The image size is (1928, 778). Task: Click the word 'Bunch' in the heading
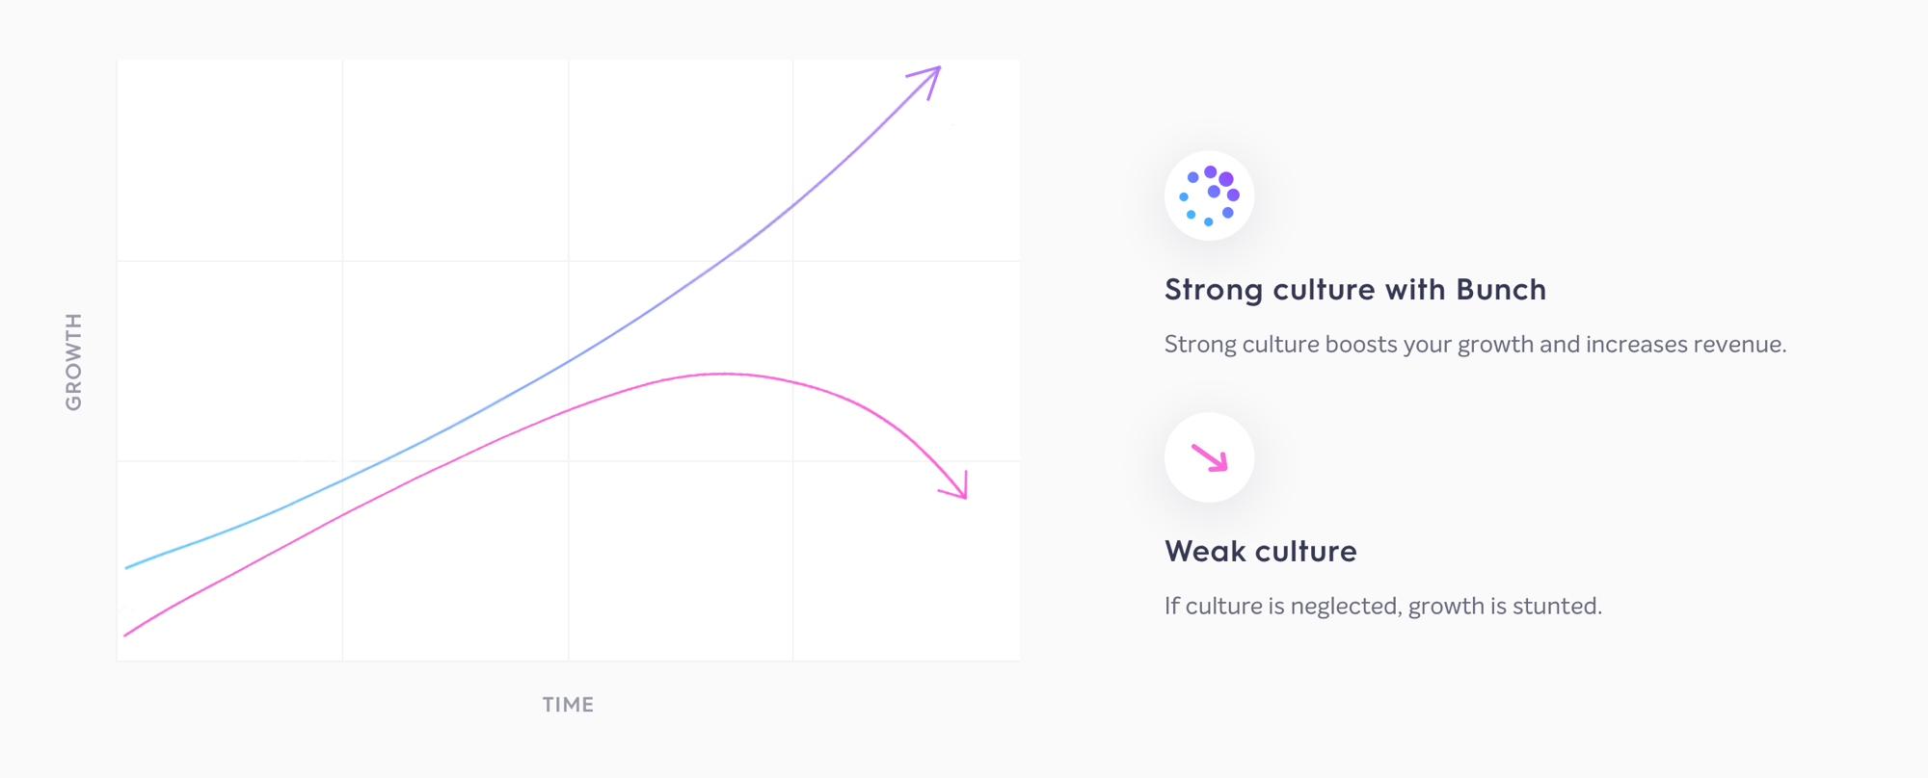pyautogui.click(x=1501, y=290)
